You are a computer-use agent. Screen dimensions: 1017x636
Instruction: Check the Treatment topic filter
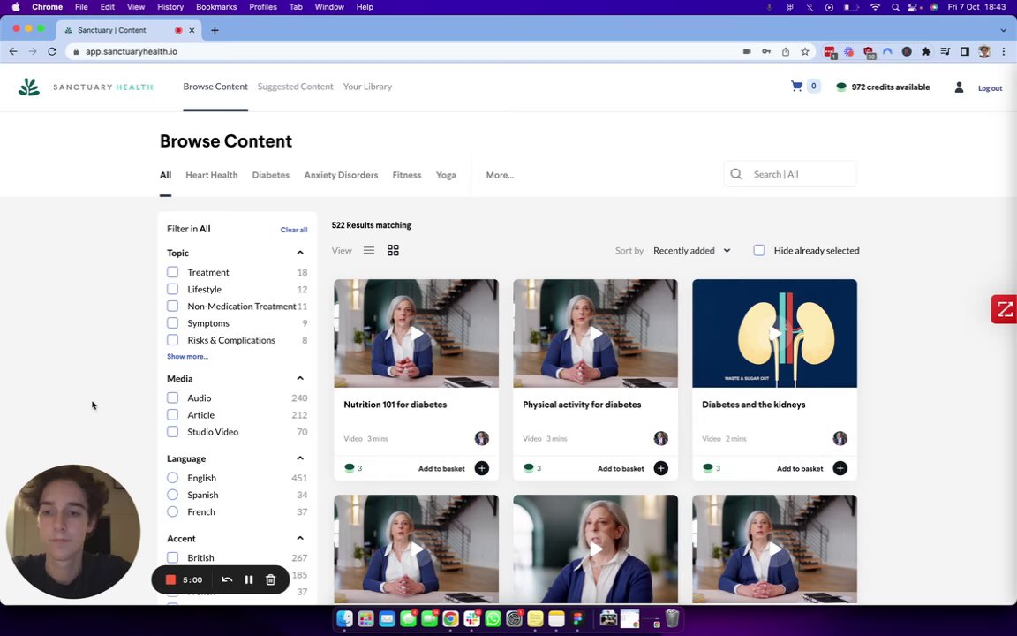point(172,272)
